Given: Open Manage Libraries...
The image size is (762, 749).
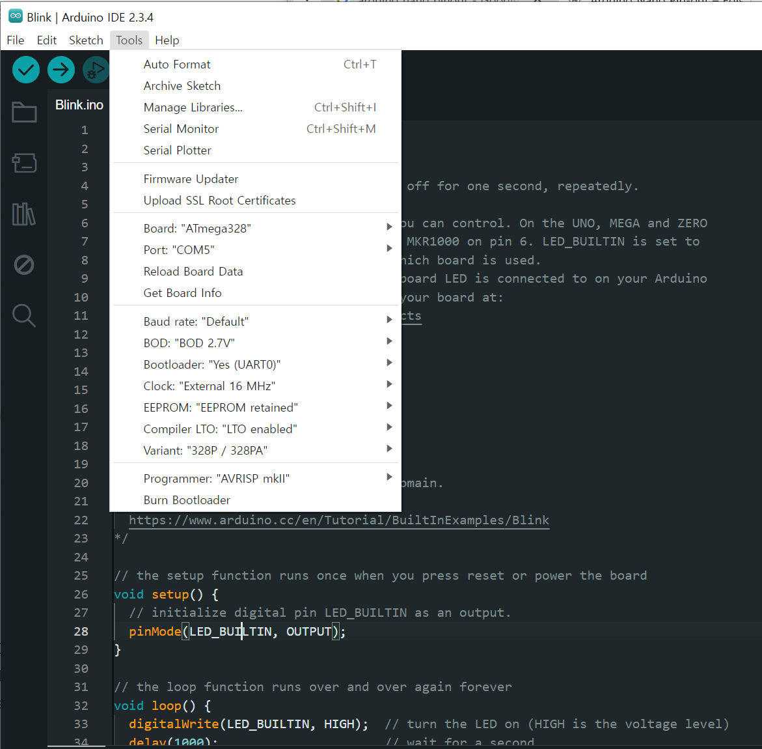Looking at the screenshot, I should coord(256,107).
